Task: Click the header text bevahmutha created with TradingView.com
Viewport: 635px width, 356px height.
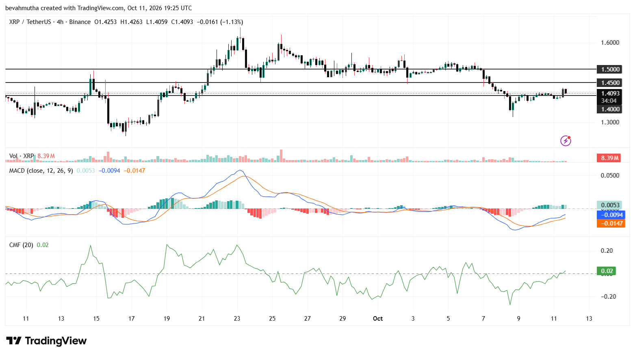Action: point(65,8)
